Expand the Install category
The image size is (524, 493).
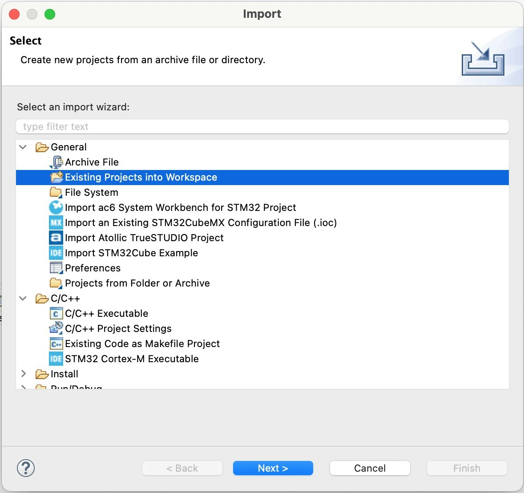click(x=24, y=374)
